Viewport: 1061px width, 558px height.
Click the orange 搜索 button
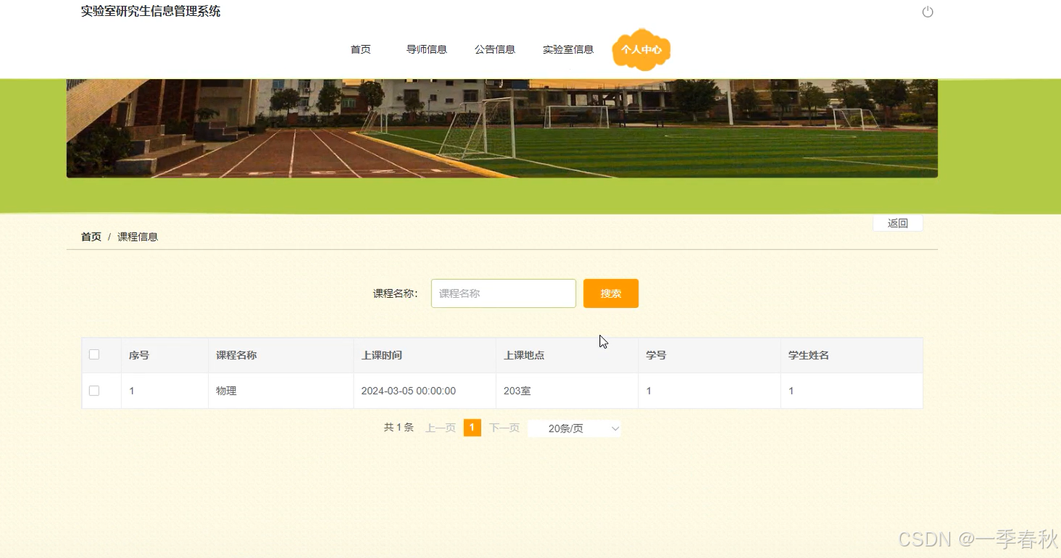coord(611,293)
